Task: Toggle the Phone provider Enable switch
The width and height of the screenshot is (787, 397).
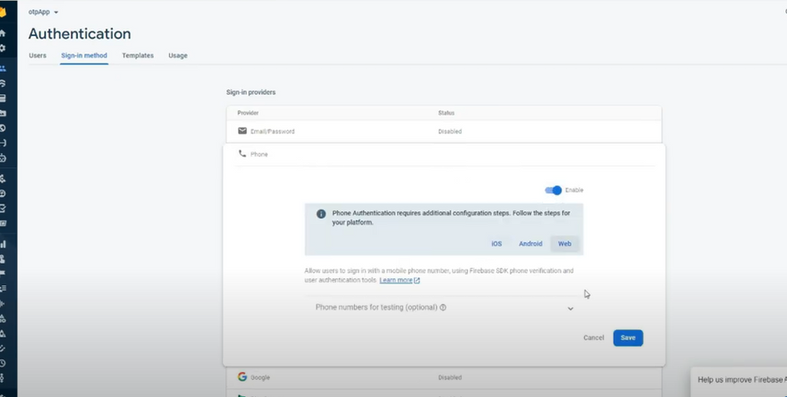Action: tap(554, 190)
